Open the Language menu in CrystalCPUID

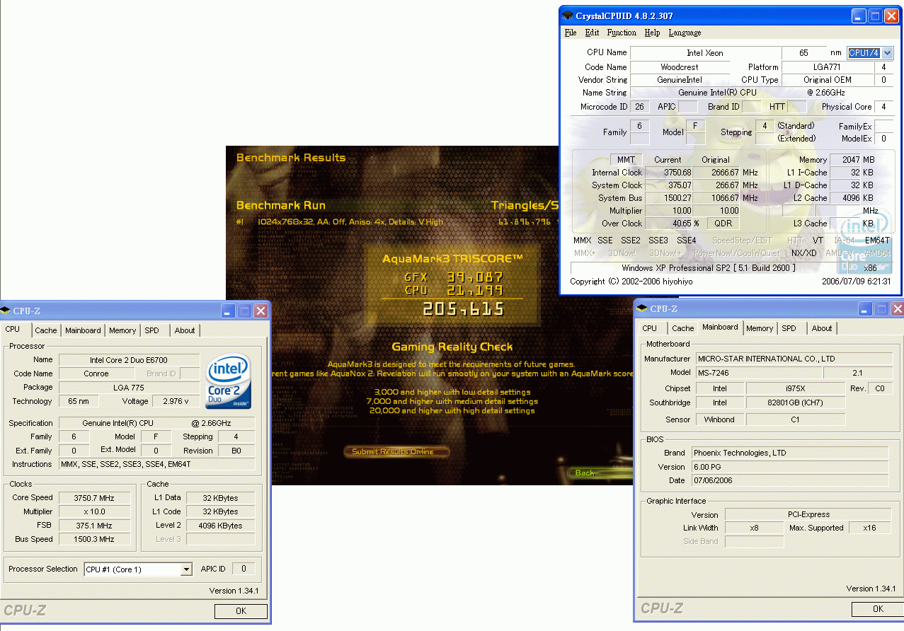685,33
